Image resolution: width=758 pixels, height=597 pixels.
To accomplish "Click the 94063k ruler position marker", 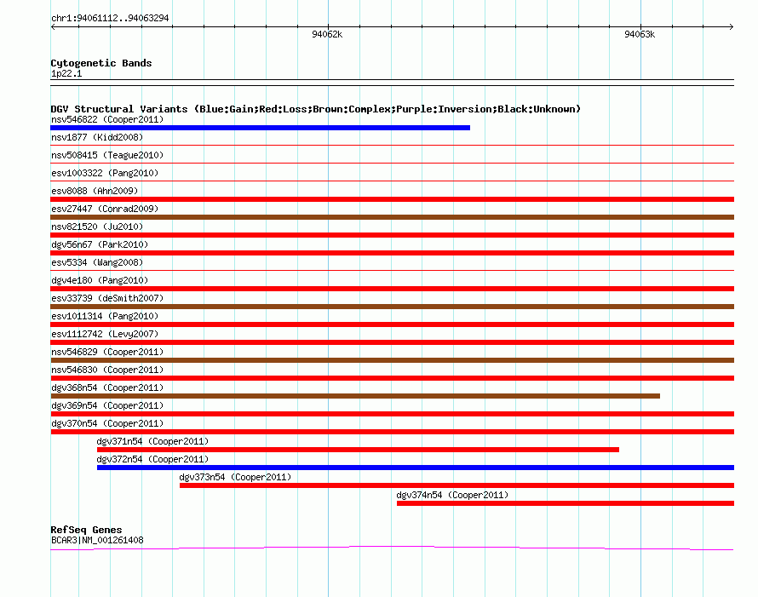I will point(640,34).
